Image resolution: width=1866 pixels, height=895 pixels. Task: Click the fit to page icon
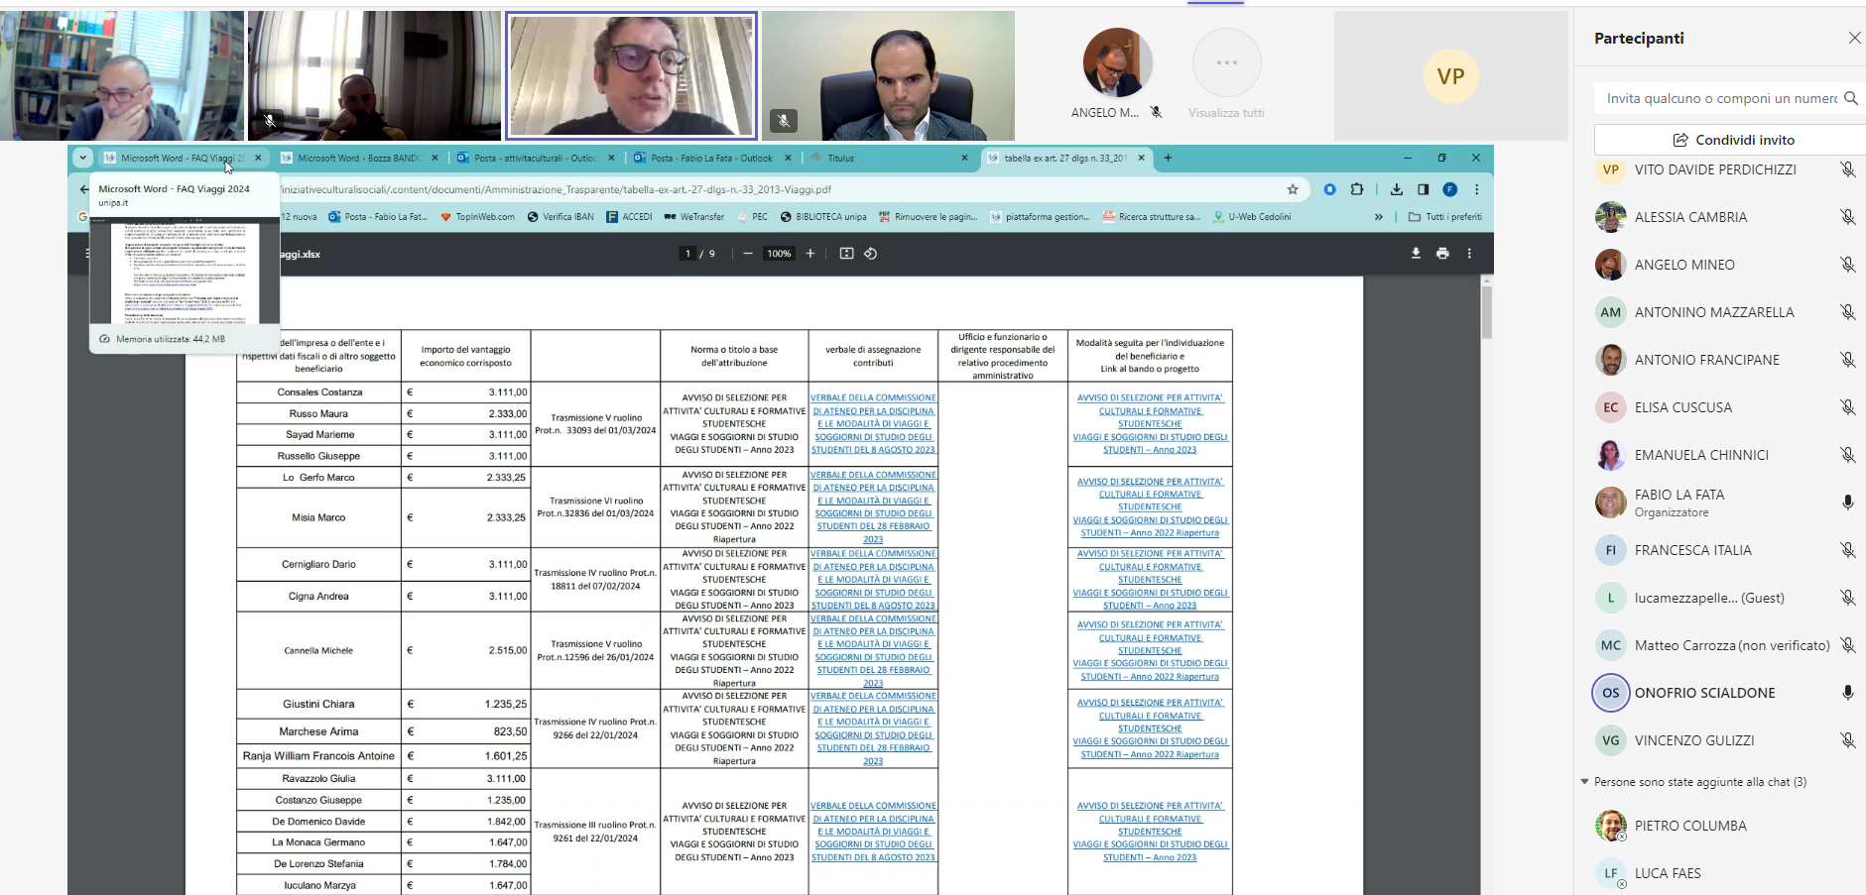(846, 254)
